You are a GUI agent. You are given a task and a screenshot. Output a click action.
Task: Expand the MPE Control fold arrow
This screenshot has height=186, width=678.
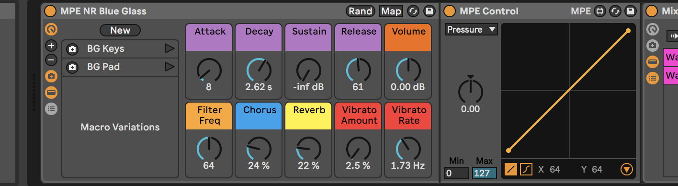(626, 169)
